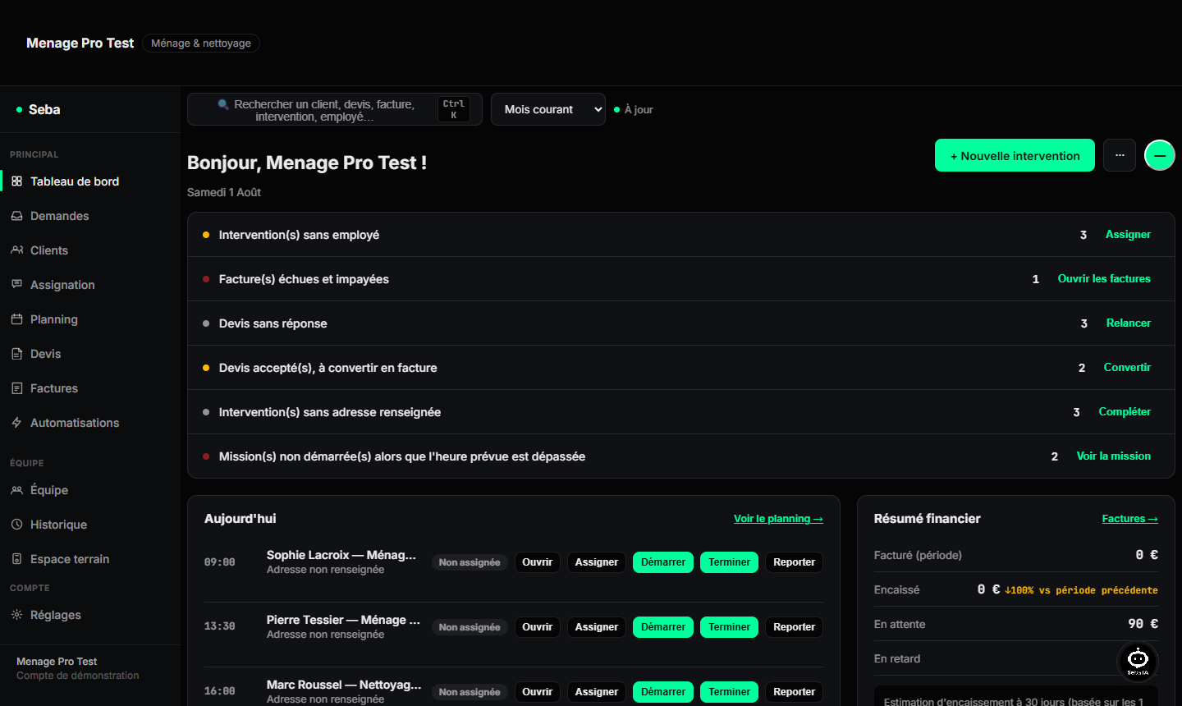
Task: Click Convertir for accepted devis
Action: pos(1127,368)
